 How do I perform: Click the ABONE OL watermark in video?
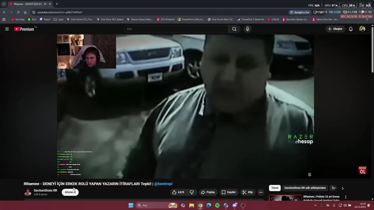tap(362, 170)
